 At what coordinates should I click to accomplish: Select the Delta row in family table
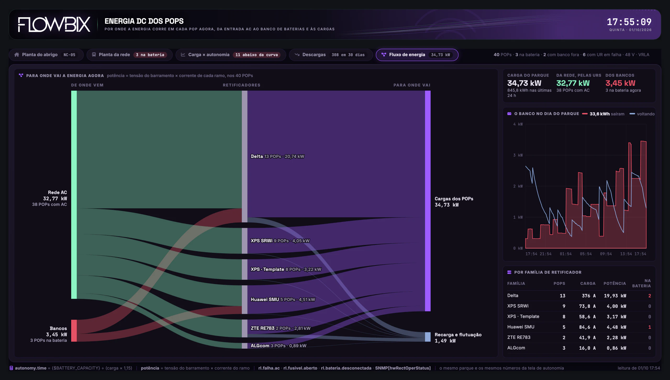point(579,296)
